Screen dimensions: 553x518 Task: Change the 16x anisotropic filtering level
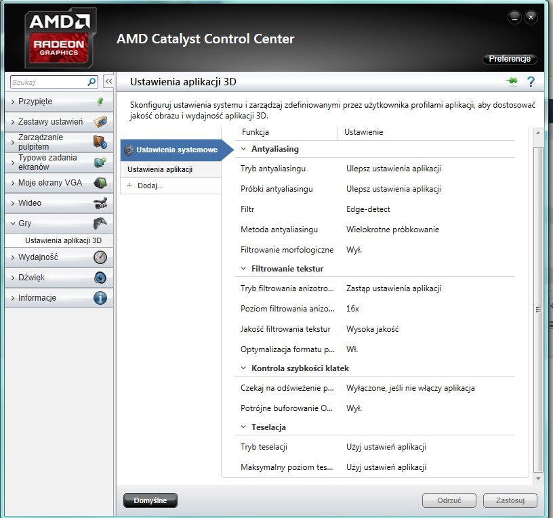352,309
